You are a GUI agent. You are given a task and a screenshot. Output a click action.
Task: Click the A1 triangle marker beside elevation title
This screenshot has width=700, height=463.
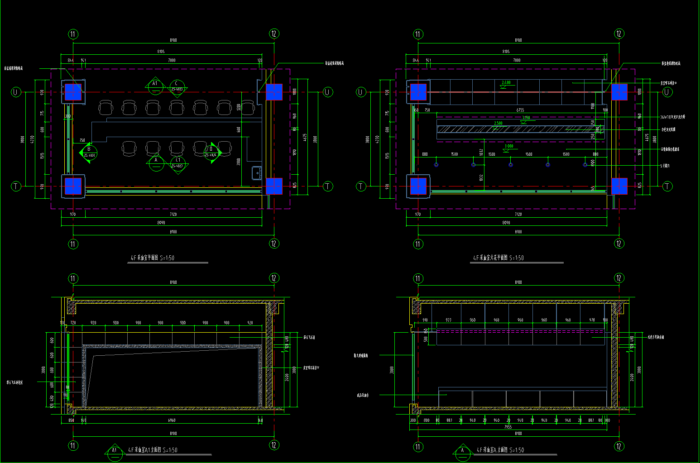pyautogui.click(x=114, y=451)
